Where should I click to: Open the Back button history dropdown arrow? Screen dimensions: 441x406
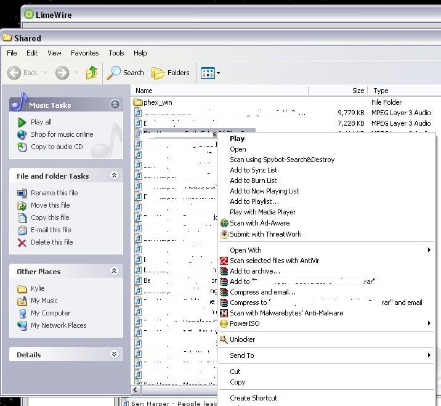click(46, 73)
